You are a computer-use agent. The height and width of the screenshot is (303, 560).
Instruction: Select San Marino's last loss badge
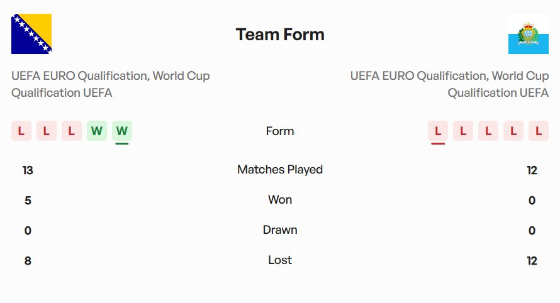point(539,131)
